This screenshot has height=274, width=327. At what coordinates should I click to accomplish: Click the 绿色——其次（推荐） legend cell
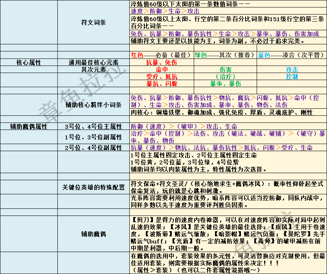tap(226, 55)
